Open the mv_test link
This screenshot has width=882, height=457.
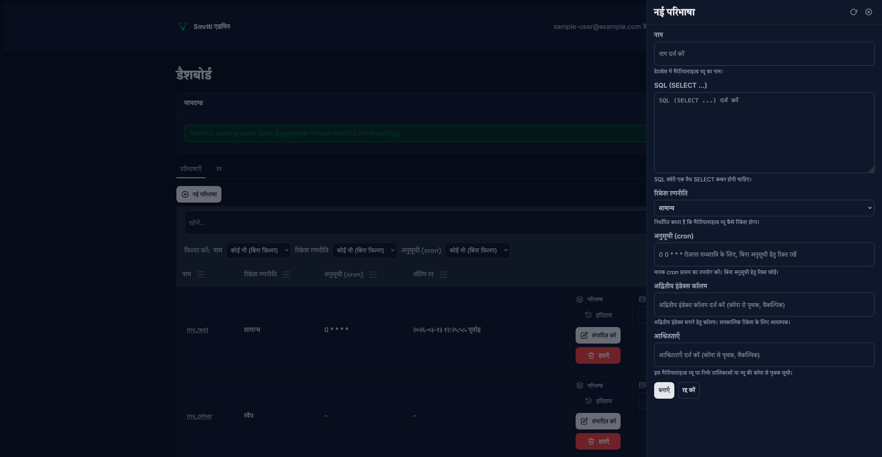197,330
